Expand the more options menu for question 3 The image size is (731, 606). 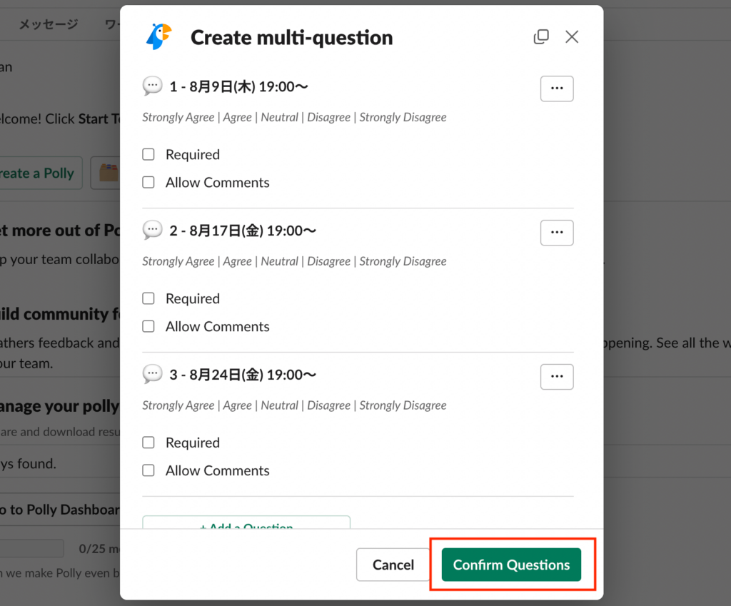point(557,376)
